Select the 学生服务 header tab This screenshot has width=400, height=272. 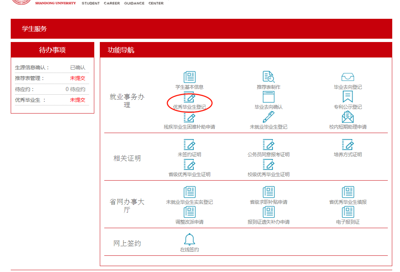[34, 29]
